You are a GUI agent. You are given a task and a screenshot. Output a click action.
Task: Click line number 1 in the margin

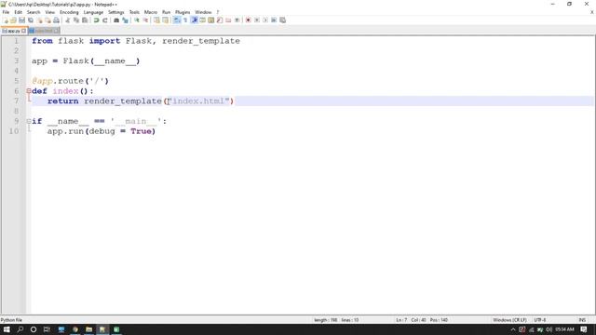pos(17,41)
